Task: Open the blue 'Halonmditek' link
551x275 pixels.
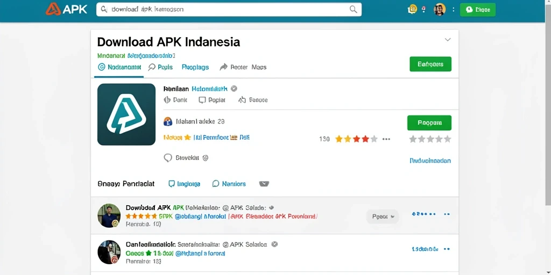Action: click(209, 89)
